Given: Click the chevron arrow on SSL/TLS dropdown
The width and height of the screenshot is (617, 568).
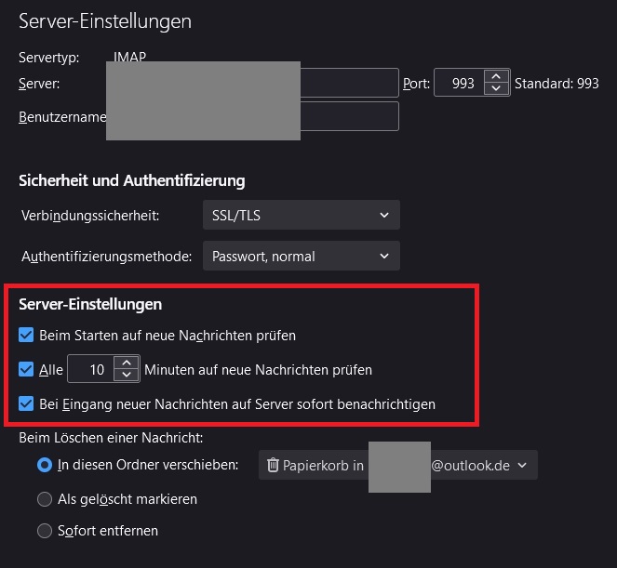Looking at the screenshot, I should pyautogui.click(x=384, y=216).
